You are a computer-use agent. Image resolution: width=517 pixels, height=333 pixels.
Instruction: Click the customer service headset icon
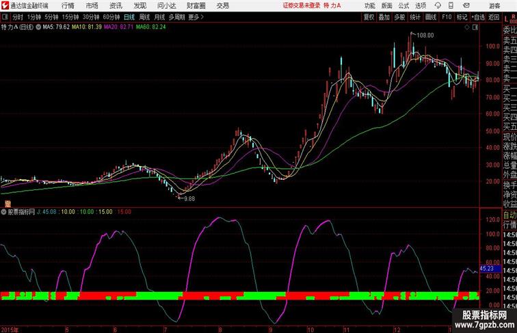pyautogui.click(x=438, y=5)
